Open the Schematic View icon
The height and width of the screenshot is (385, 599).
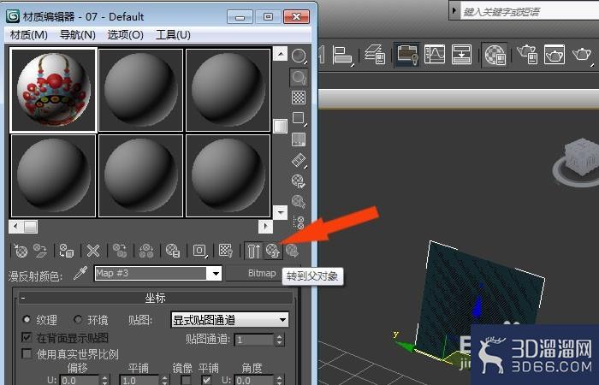[x=461, y=55]
